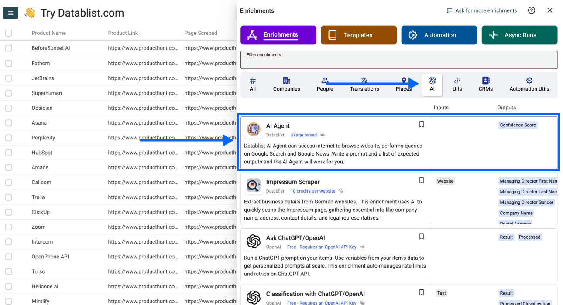The image size is (563, 305).
Task: Select the Perplexity row checkbox
Action: click(9, 138)
